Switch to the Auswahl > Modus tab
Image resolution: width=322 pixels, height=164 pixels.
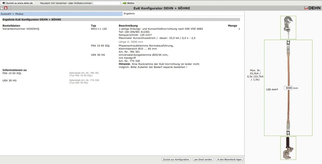(61, 14)
